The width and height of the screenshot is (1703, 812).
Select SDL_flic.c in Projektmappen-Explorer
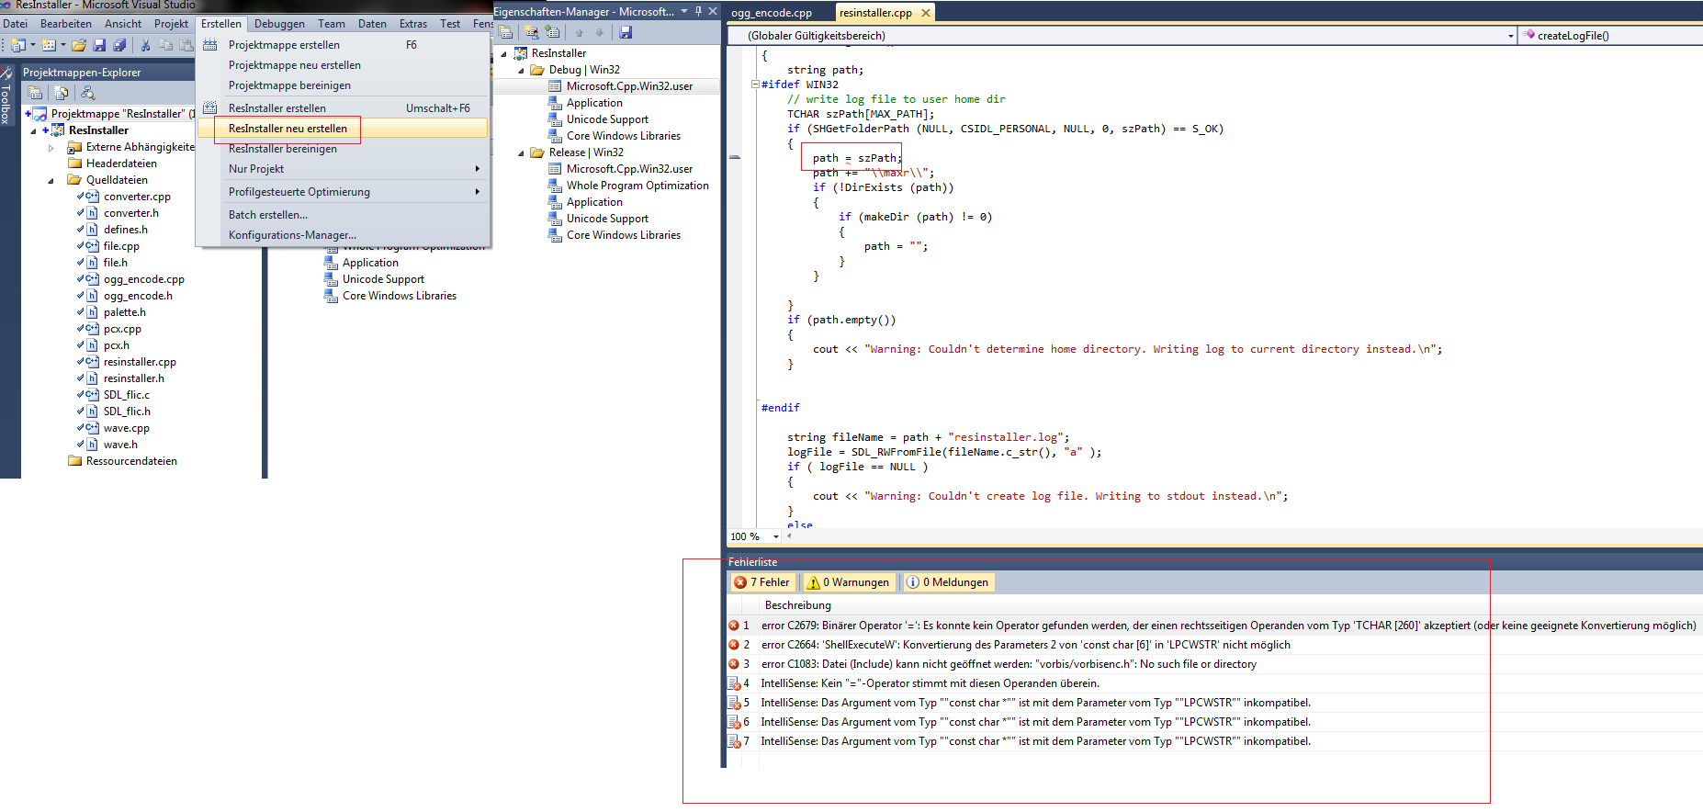point(127,395)
